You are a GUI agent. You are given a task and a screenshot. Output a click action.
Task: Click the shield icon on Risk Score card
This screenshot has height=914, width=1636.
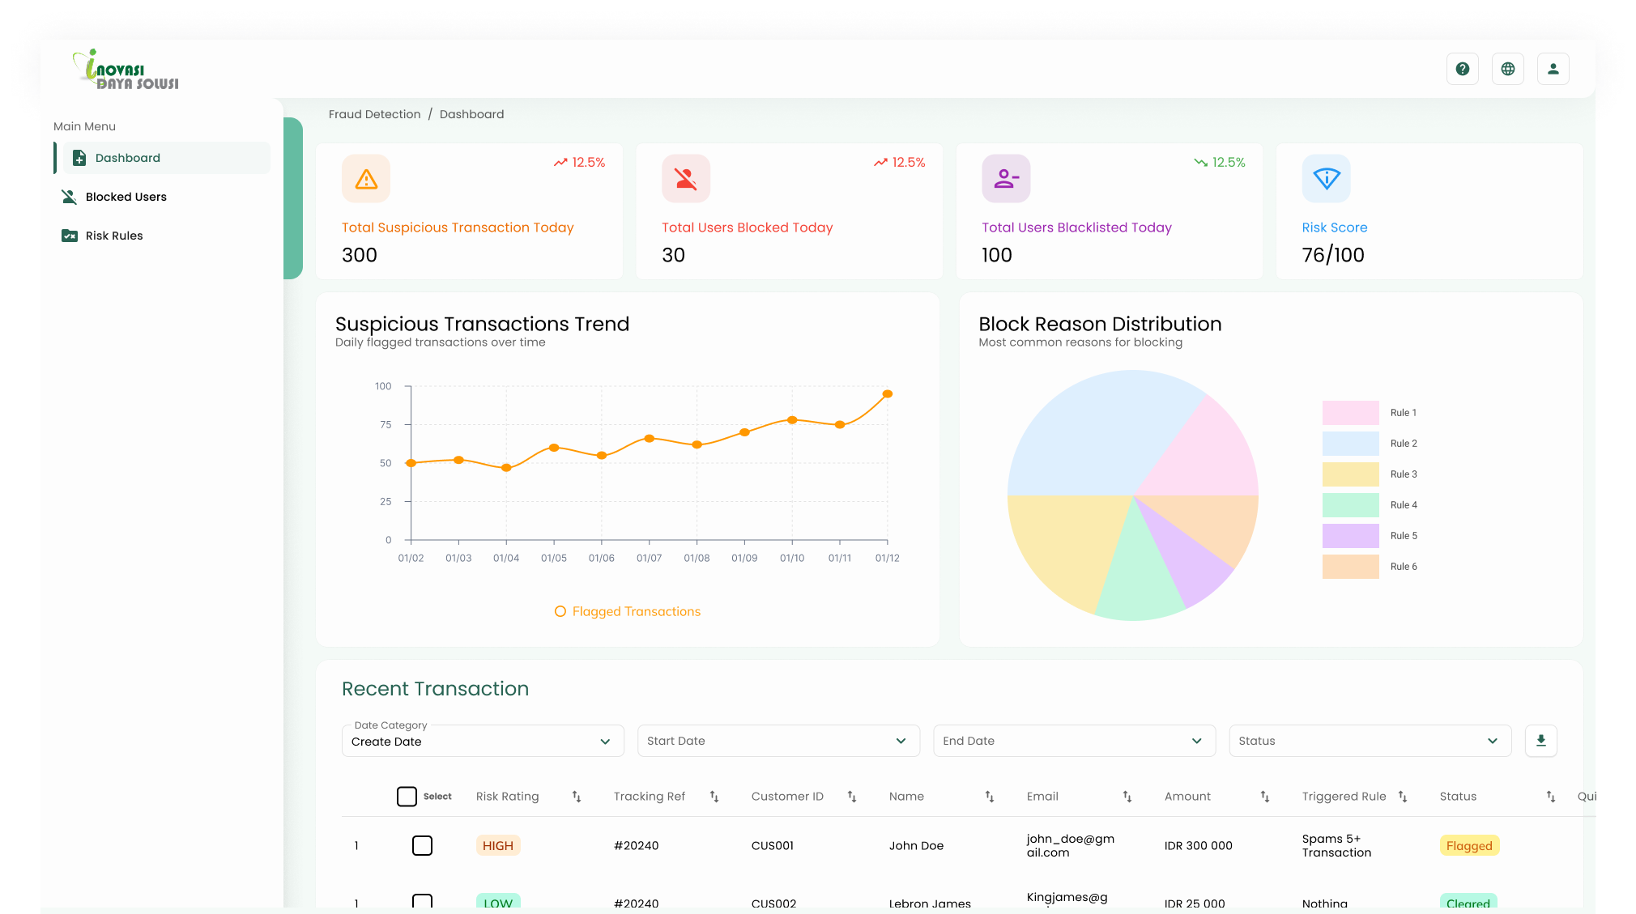click(x=1326, y=178)
